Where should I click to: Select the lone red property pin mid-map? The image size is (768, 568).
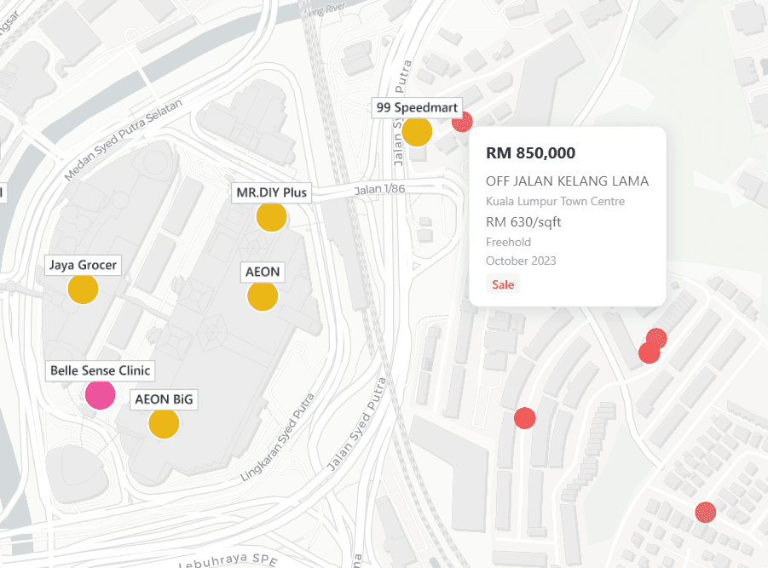point(524,417)
